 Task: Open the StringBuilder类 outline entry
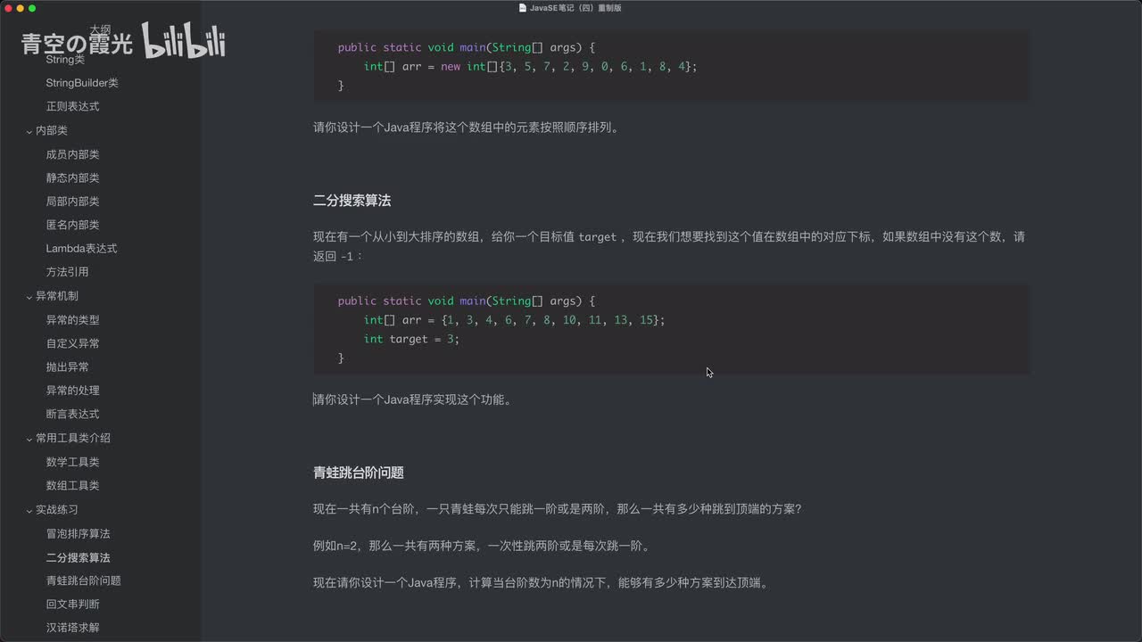(82, 83)
